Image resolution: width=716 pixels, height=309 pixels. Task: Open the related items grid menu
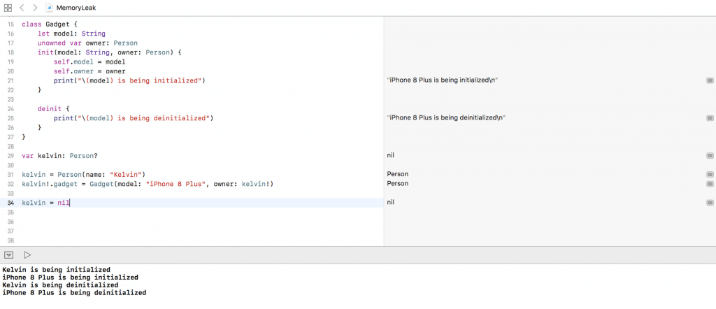[x=8, y=7]
